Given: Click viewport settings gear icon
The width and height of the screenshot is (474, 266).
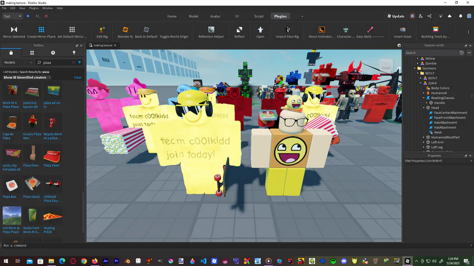Looking at the screenshot, I should (x=399, y=45).
